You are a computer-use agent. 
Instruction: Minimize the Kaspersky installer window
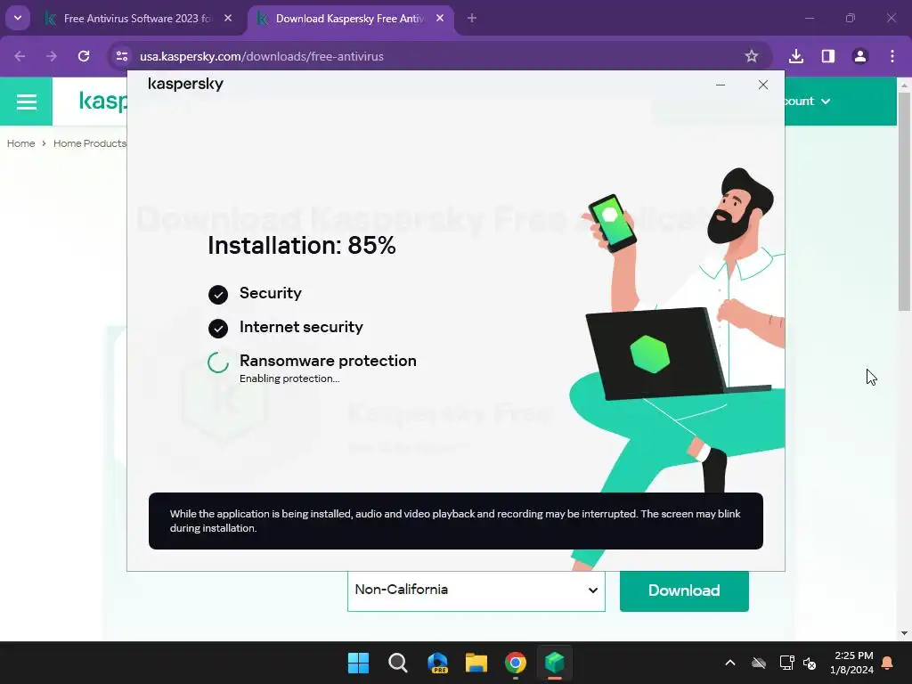click(721, 85)
